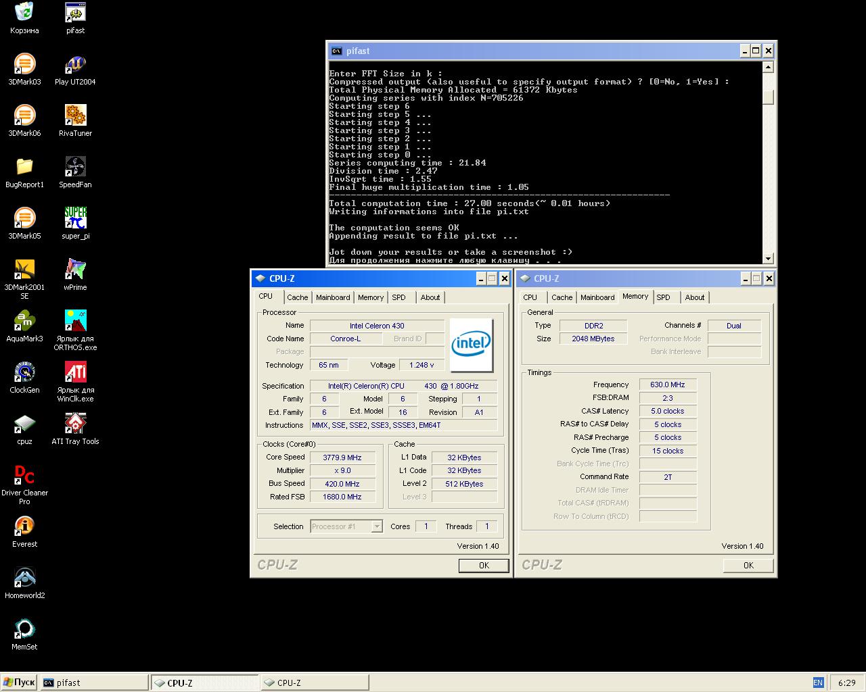Activate the second CPU-Z taskbar button

315,683
